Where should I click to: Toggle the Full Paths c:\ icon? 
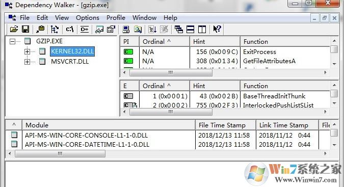(x=69, y=29)
